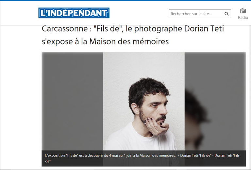The image size is (251, 170).
Task: Click the gray blurred area left of photo
Action: [72, 101]
